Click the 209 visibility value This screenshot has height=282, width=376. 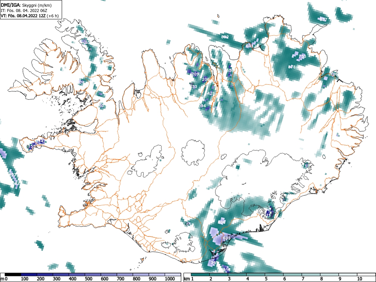(x=195, y=74)
